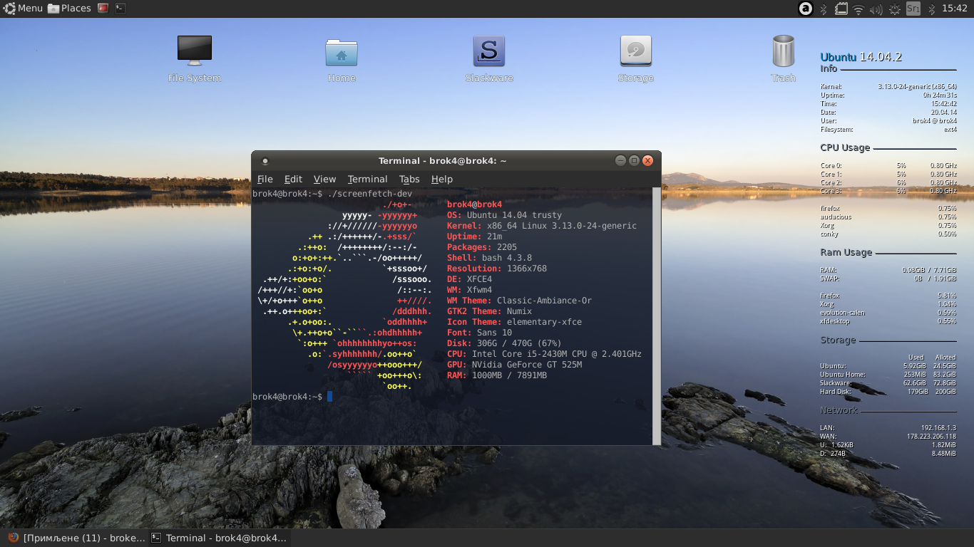
Task: Click the power manager tray icon
Action: pyautogui.click(x=894, y=9)
